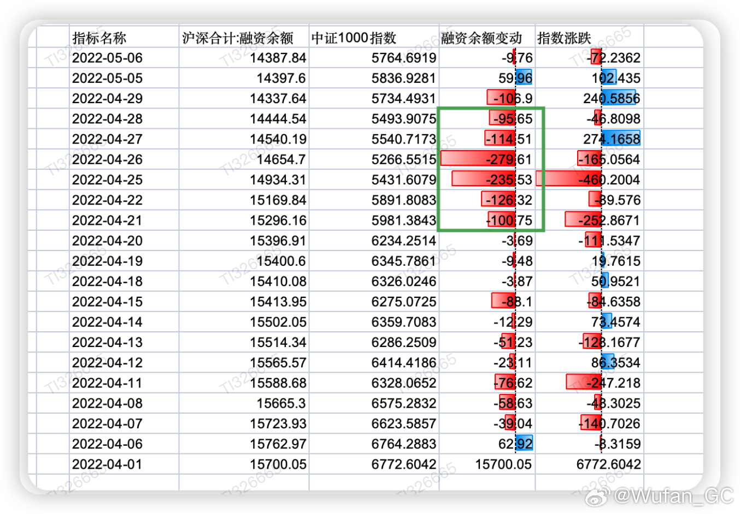The height and width of the screenshot is (514, 740).
Task: Click the date cell 2022-04-07
Action: coord(124,423)
